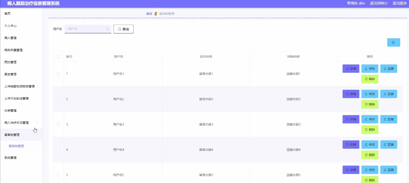Click the hand icon in the breadcrumb
Viewport: 409px width, 183px height.
click(156, 14)
